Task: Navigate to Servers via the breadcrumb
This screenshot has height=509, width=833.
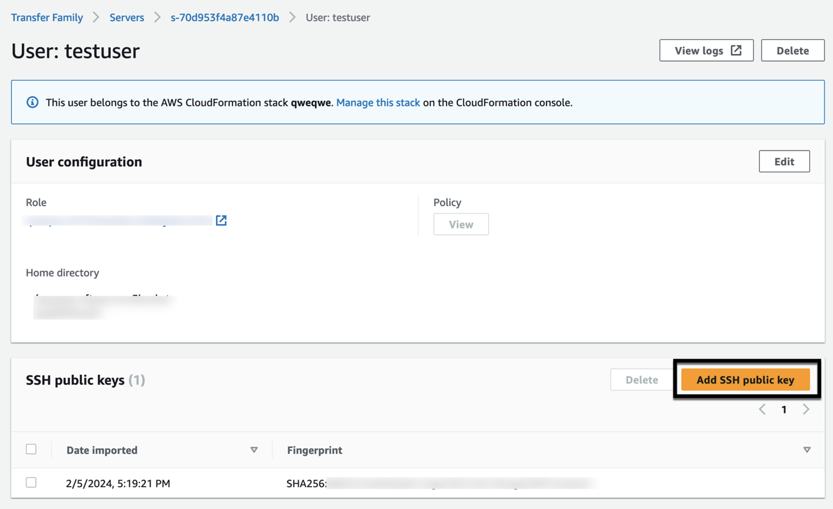Action: [127, 17]
